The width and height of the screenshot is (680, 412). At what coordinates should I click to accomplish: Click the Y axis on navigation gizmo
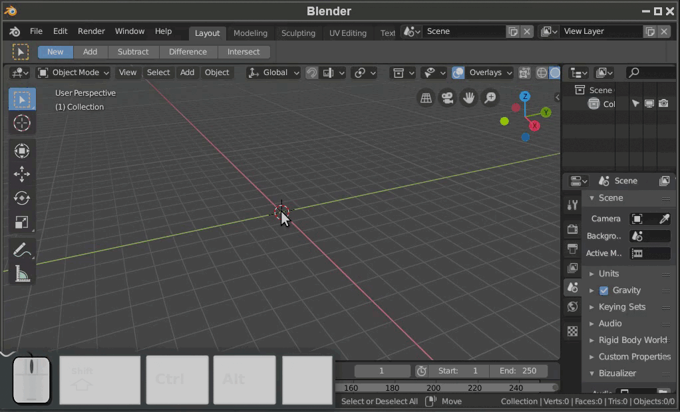pos(546,113)
